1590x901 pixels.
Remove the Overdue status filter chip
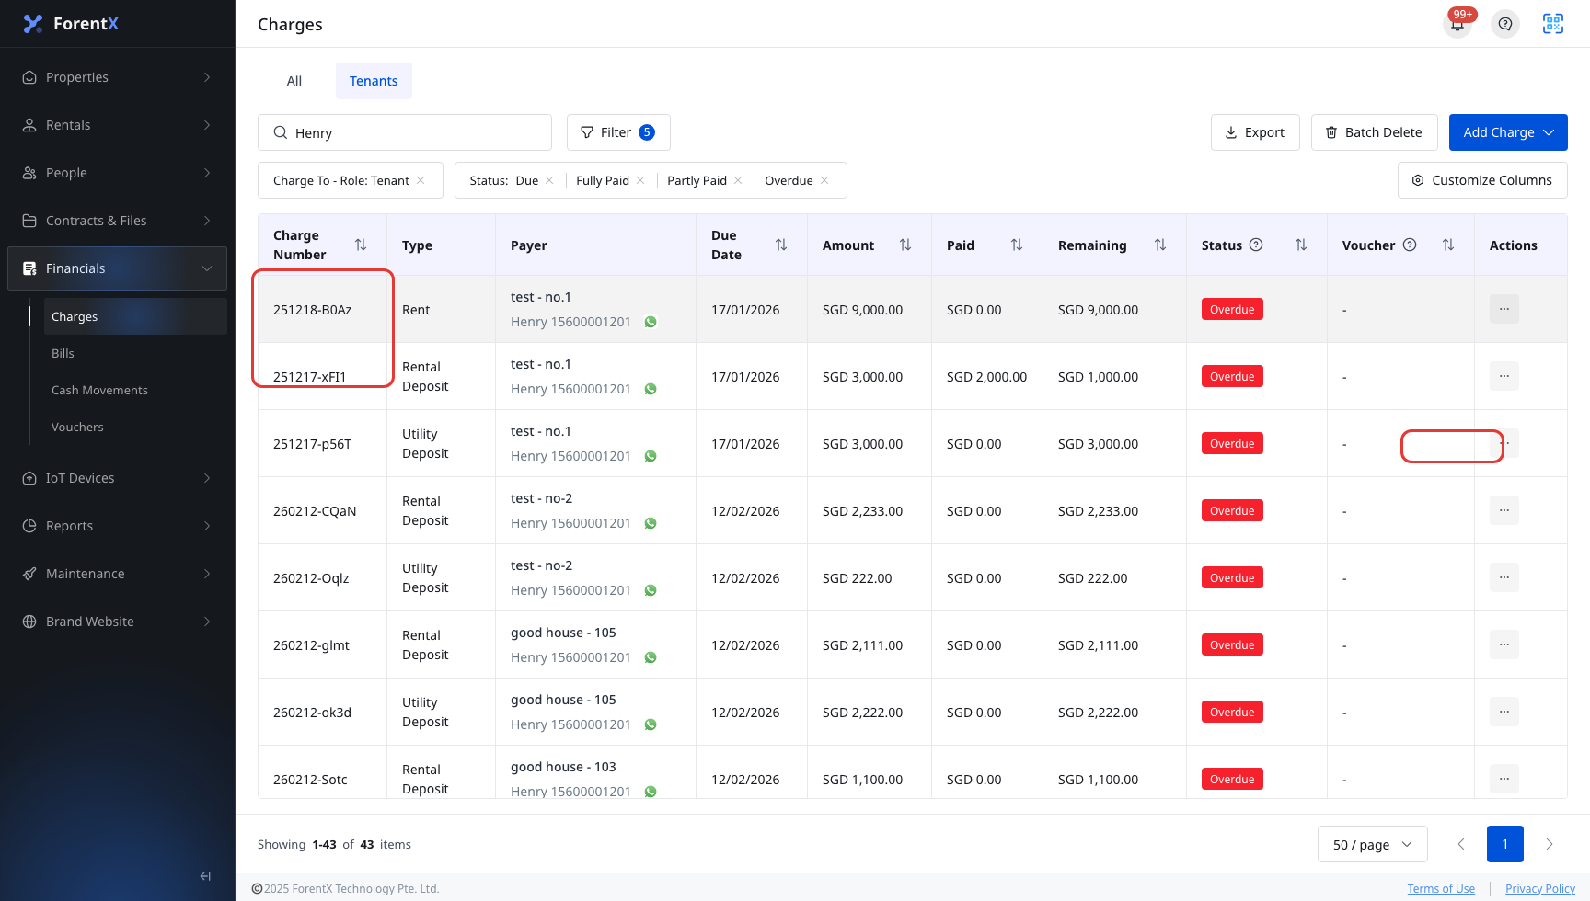point(824,180)
